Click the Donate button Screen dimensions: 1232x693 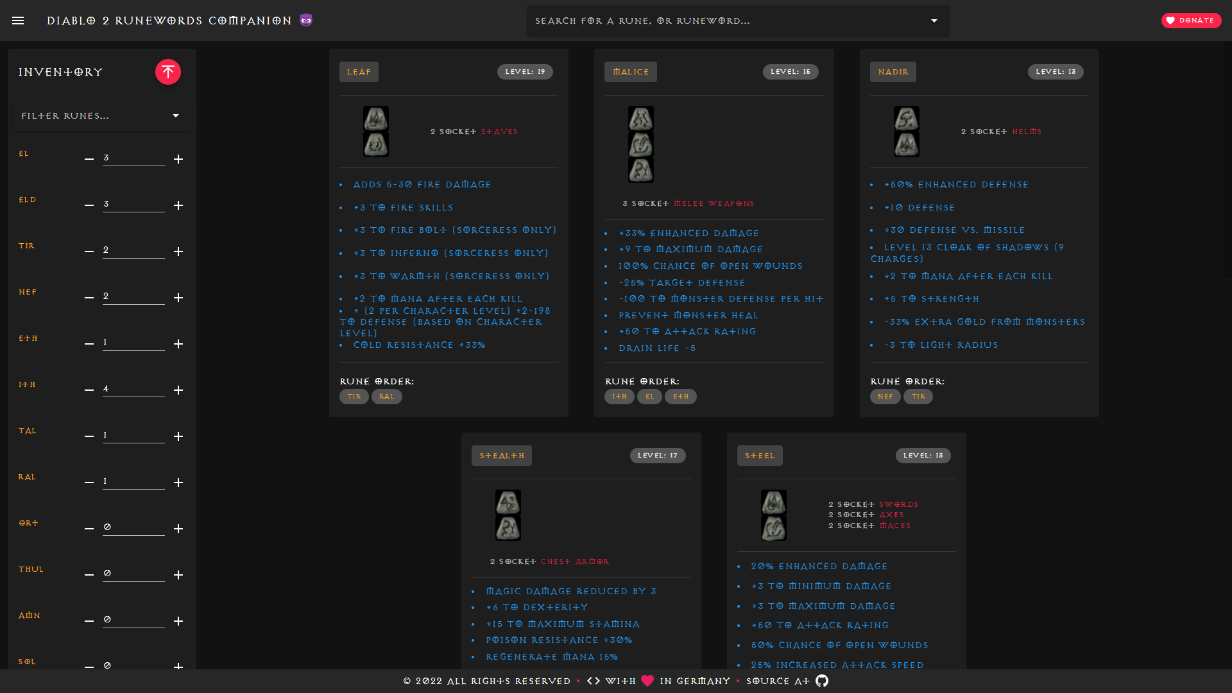click(1191, 21)
